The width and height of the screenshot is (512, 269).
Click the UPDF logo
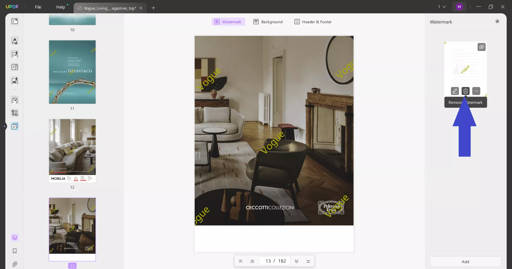[x=12, y=7]
